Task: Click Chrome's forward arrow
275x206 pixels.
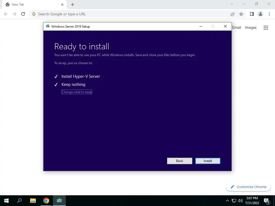Action: [x=15, y=14]
